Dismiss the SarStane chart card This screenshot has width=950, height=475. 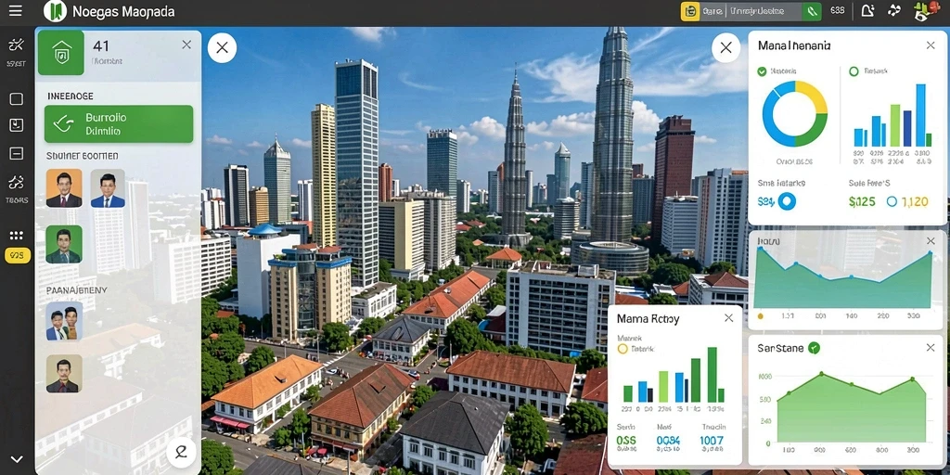click(x=931, y=348)
